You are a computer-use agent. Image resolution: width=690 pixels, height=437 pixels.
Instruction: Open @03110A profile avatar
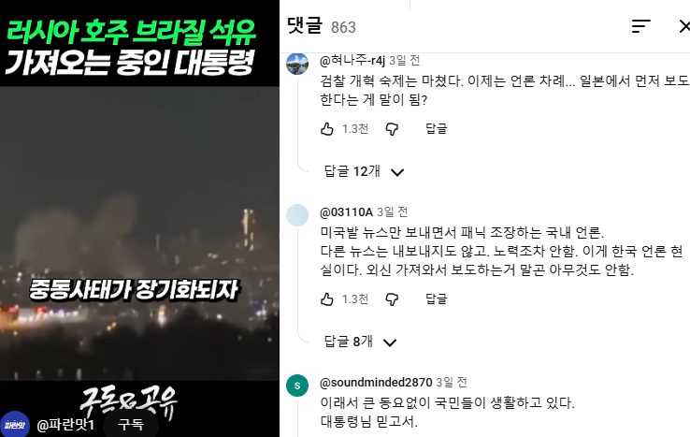click(297, 215)
